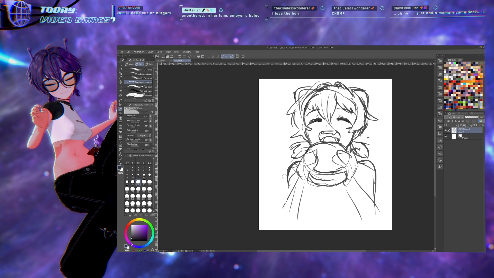Click inside the square color picker area

139,233
